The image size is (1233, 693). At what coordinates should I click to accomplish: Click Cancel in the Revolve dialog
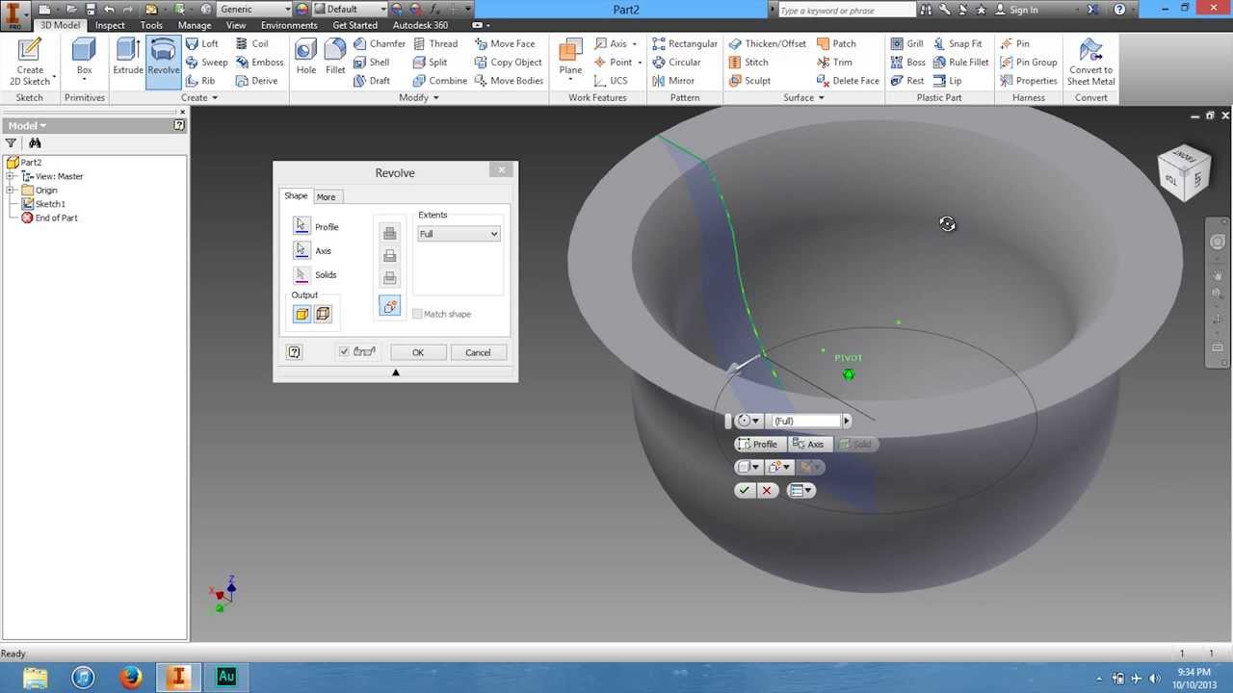pyautogui.click(x=478, y=352)
